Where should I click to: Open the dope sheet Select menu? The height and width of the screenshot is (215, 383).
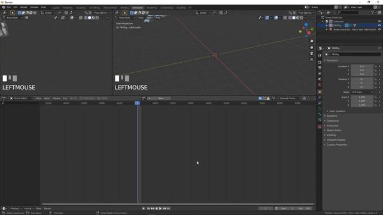click(x=47, y=99)
